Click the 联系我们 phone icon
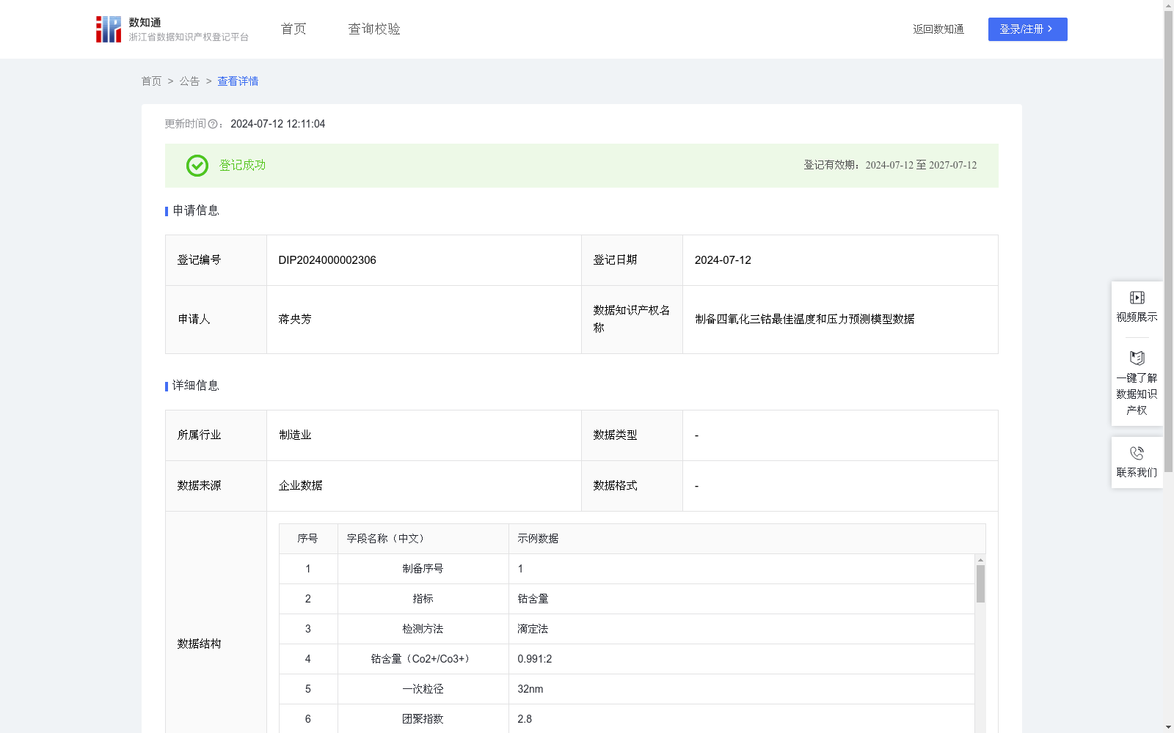Screen dimensions: 1174x733 click(1137, 454)
